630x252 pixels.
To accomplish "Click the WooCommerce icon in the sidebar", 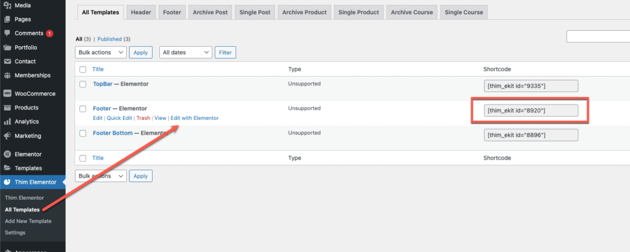I will point(7,93).
